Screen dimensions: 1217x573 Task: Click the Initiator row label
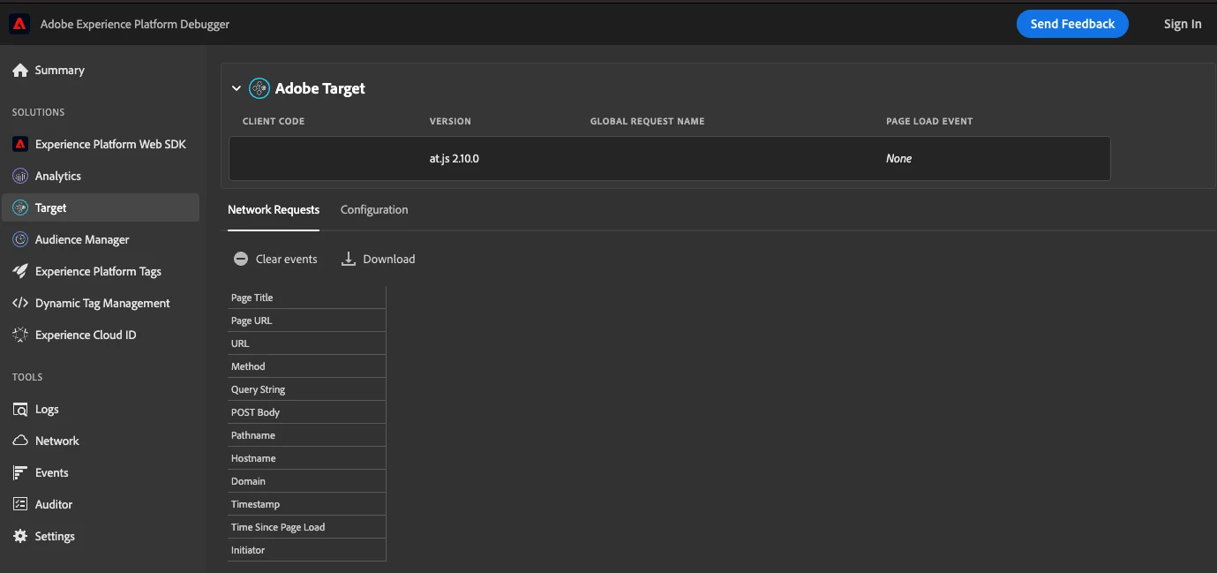pyautogui.click(x=248, y=550)
